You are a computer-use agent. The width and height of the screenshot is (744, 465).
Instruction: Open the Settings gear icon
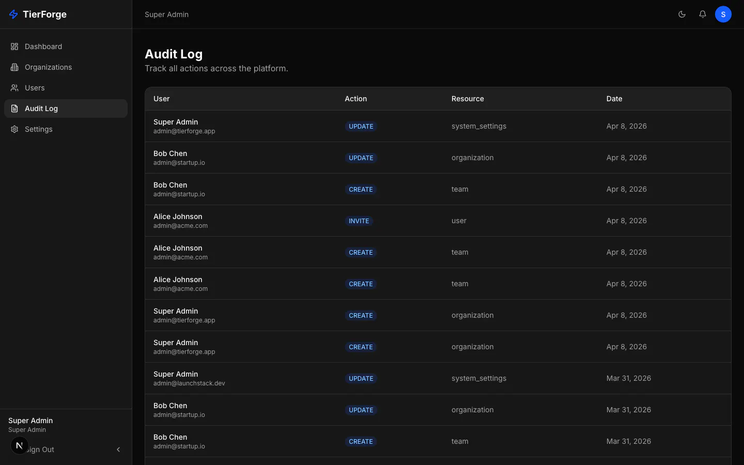[14, 129]
